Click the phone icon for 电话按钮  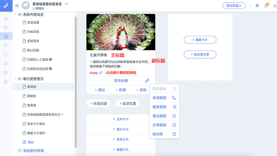click(x=174, y=98)
